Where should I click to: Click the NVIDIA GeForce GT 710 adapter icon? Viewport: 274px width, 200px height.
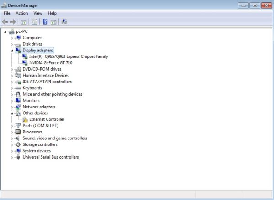click(x=25, y=63)
